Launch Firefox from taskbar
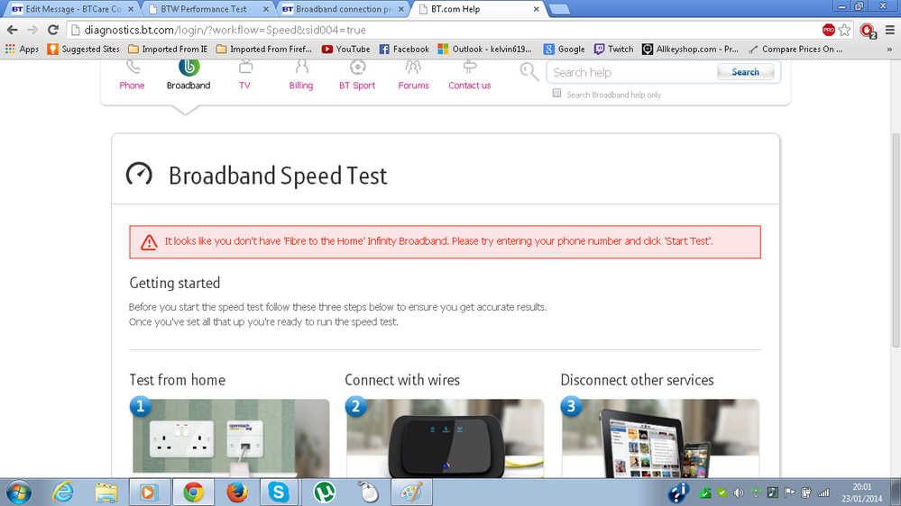Viewport: 901px width, 506px height. pos(236,492)
